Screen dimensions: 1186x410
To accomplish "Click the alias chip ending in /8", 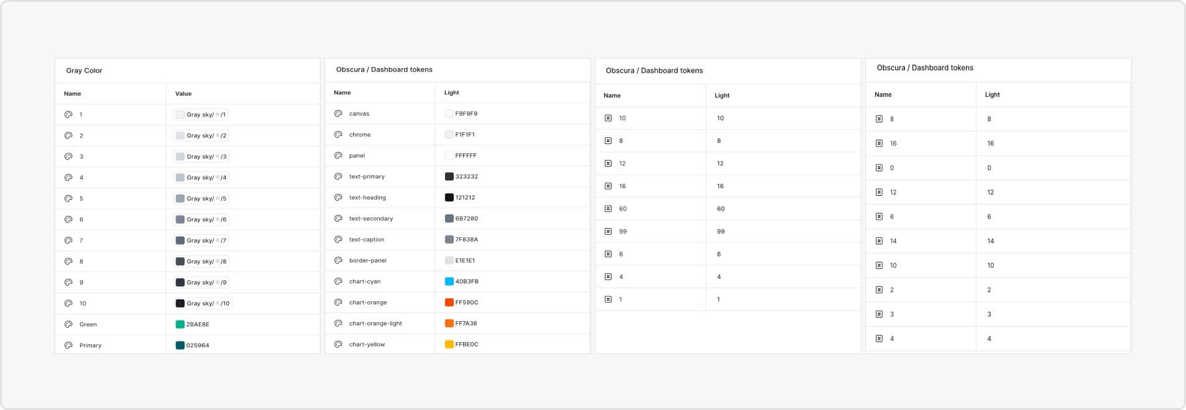I will pos(201,262).
